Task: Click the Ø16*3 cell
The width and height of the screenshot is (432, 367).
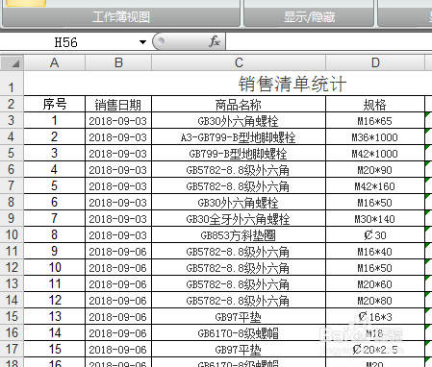Action: click(x=375, y=316)
